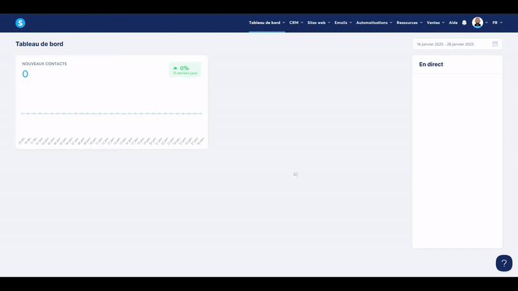
Task: Click the contacts count value 0
Action: coord(25,74)
